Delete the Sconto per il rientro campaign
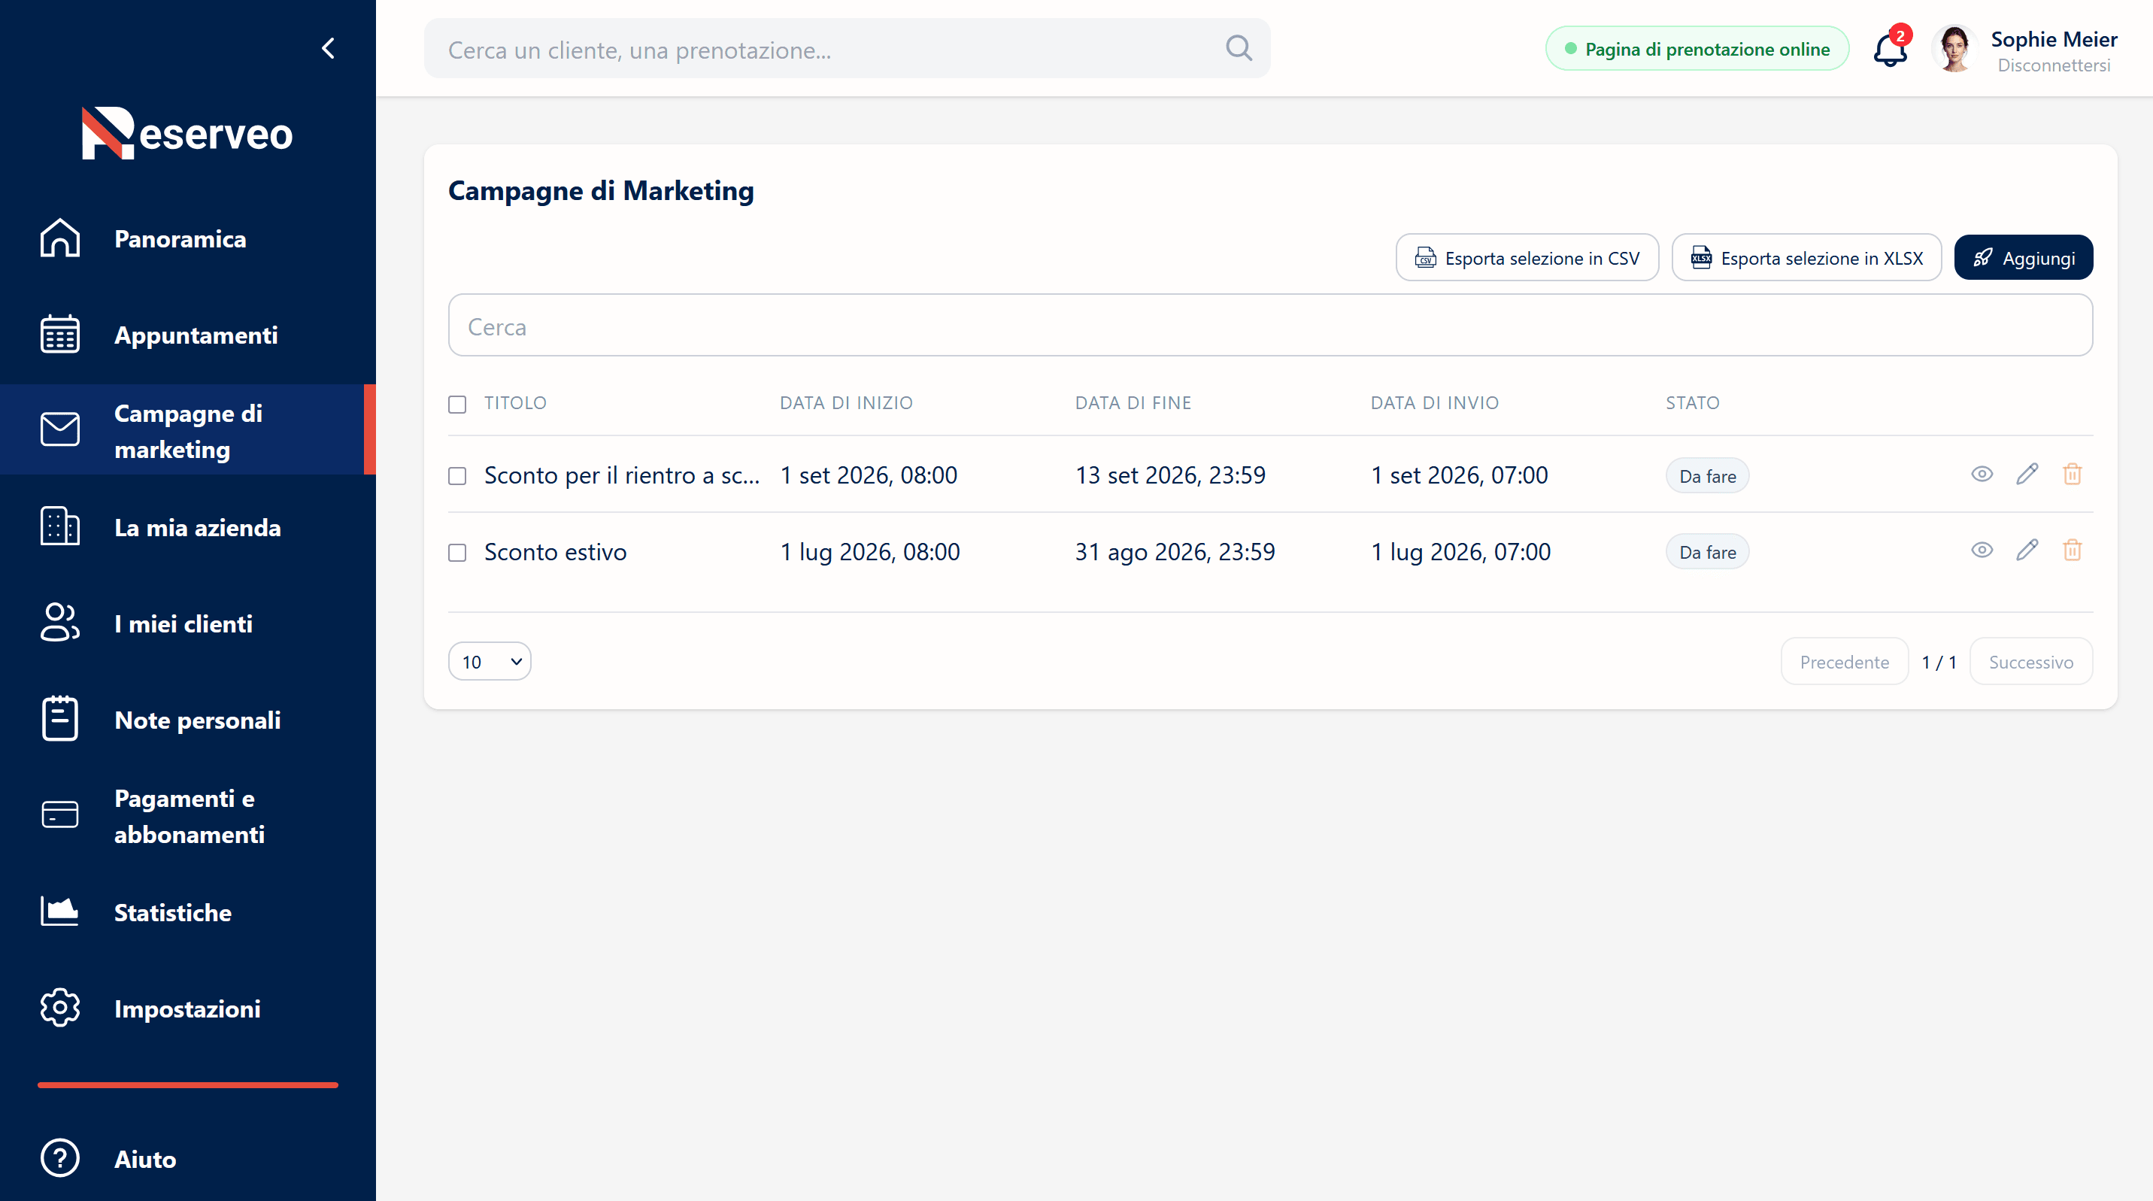2153x1201 pixels. (x=2072, y=474)
